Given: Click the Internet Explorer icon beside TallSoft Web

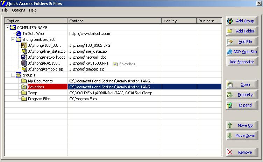Looking at the screenshot, I should coord(19,34).
